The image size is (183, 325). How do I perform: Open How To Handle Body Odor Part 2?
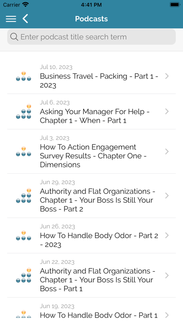click(91, 235)
